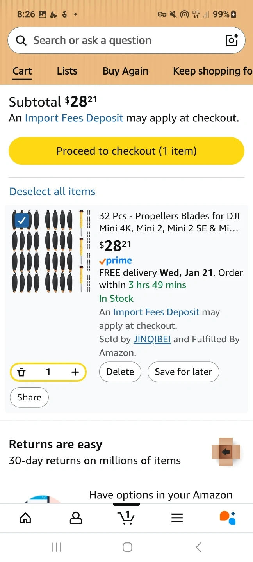Screen dimensions: 253x562
Task: Tap the search or ask a question field
Action: click(117, 40)
